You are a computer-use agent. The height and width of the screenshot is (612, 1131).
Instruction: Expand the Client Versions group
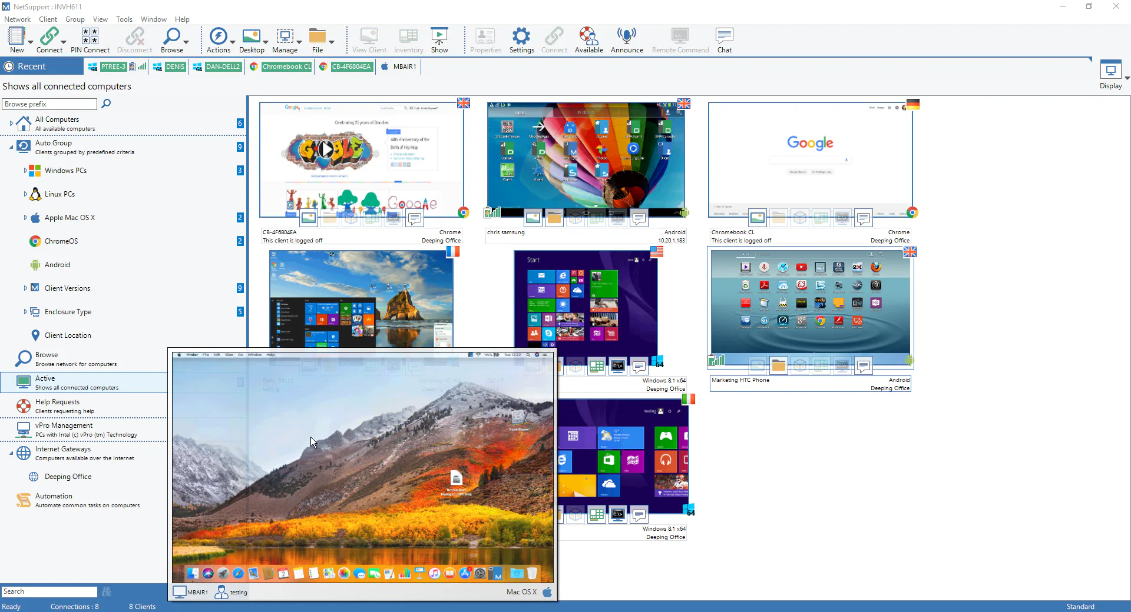click(x=25, y=288)
